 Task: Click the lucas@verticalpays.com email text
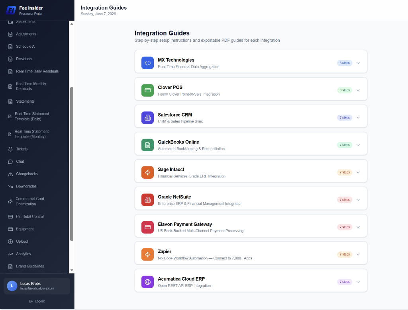pyautogui.click(x=37, y=289)
